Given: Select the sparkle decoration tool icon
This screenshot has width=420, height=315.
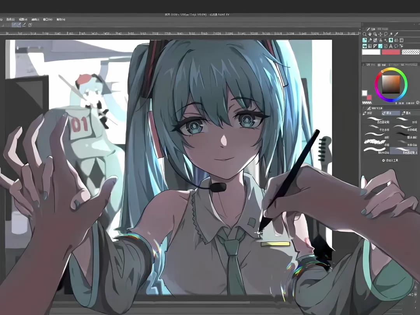Looking at the screenshot, I should (x=386, y=40).
